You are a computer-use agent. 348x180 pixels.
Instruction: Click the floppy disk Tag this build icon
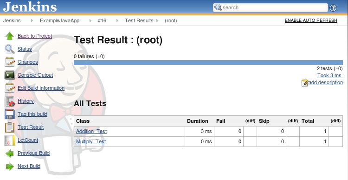click(x=10, y=114)
